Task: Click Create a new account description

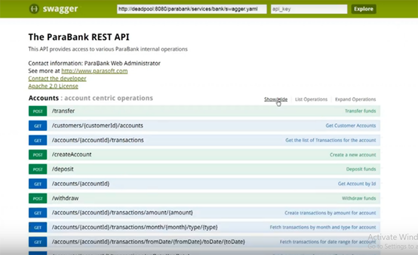Action: 353,155
